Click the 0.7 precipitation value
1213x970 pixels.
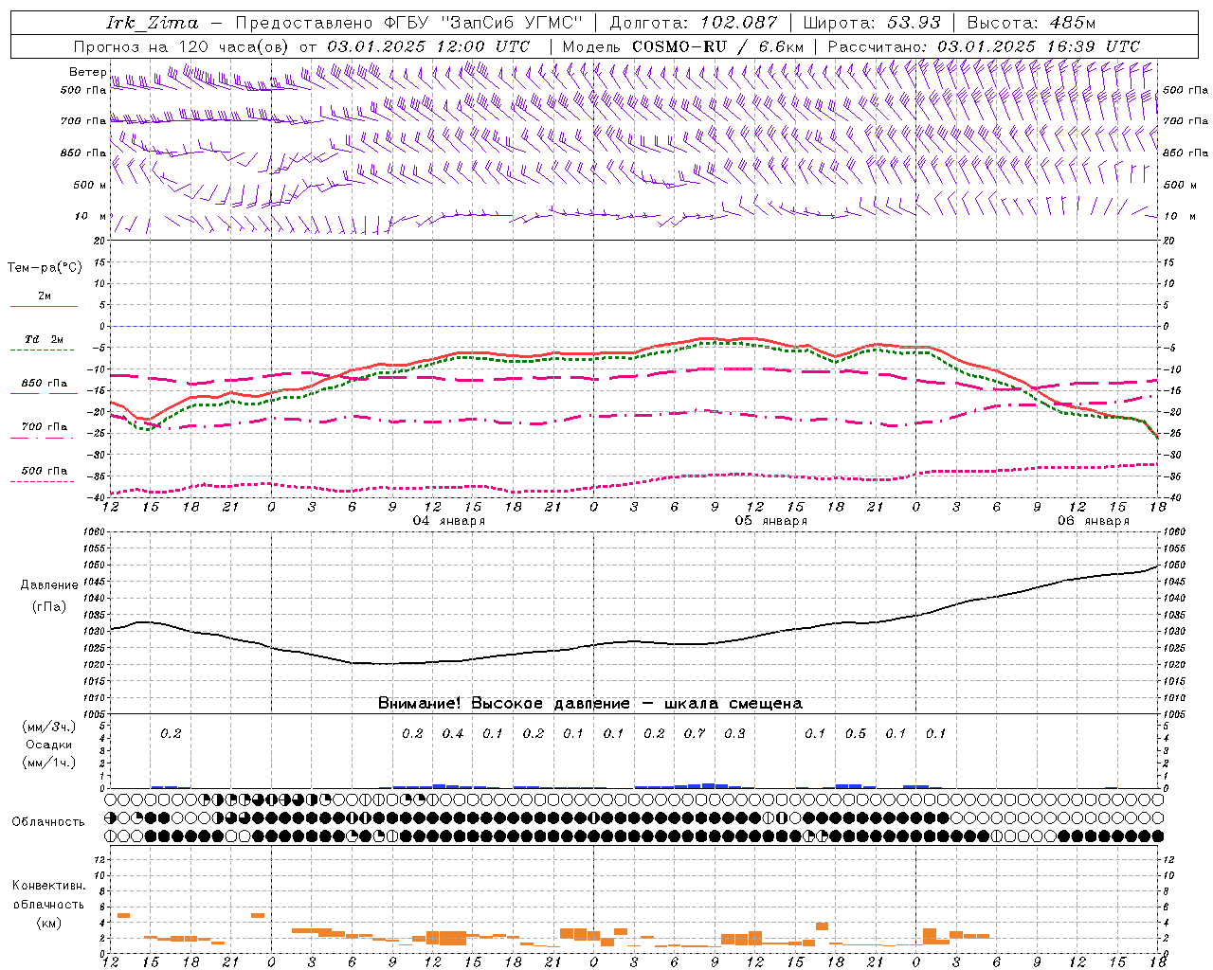(x=695, y=733)
